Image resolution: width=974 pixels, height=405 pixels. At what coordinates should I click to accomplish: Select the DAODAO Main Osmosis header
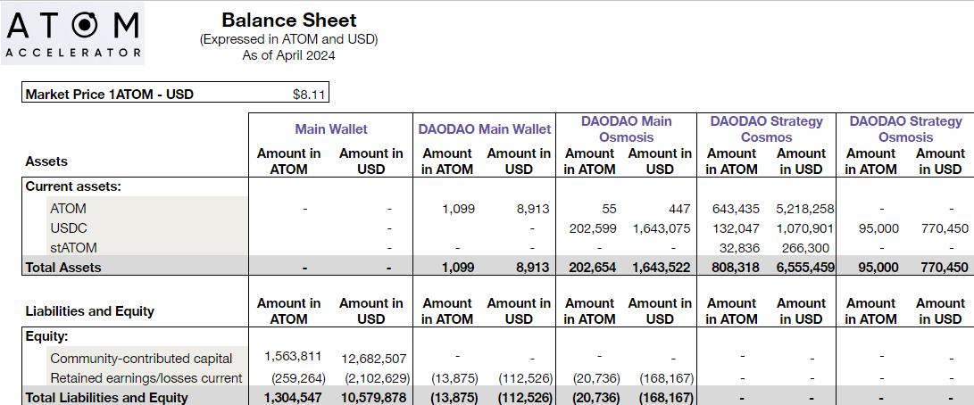(626, 129)
